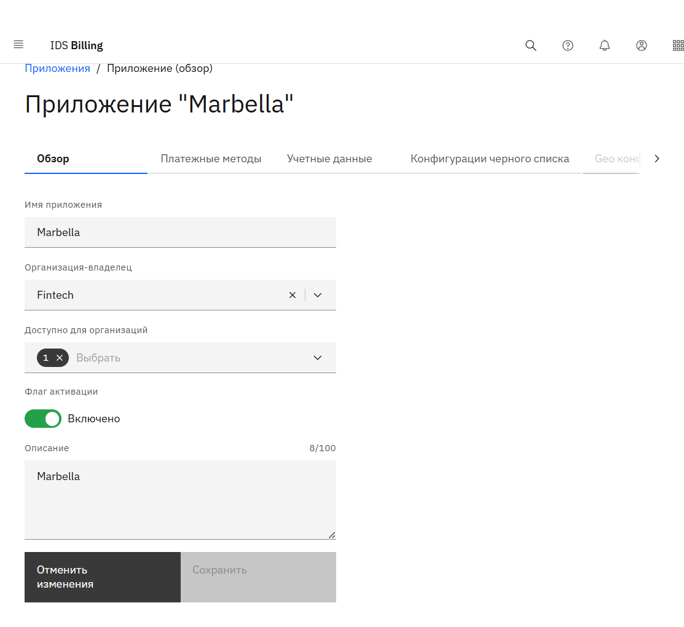Screen dimensions: 684x627
Task: Clear the Fintech owner organization selection
Action: click(293, 295)
